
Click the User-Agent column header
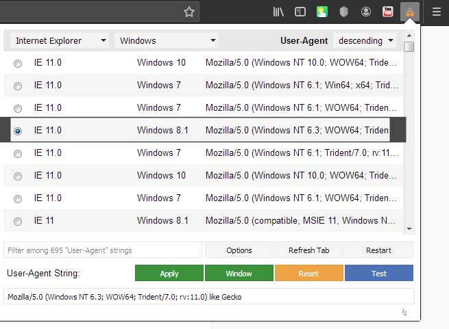pyautogui.click(x=304, y=40)
